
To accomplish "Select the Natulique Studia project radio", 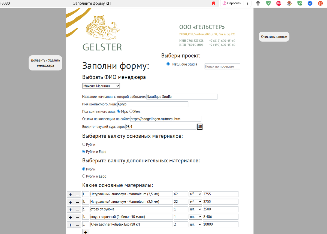I will (x=168, y=64).
